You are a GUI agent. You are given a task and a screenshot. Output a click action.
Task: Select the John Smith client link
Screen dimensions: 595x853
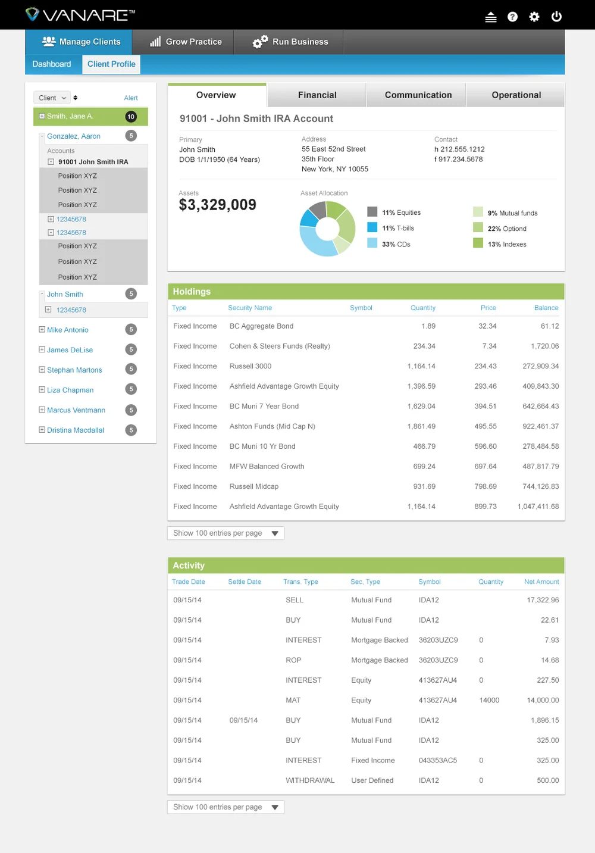click(x=64, y=293)
